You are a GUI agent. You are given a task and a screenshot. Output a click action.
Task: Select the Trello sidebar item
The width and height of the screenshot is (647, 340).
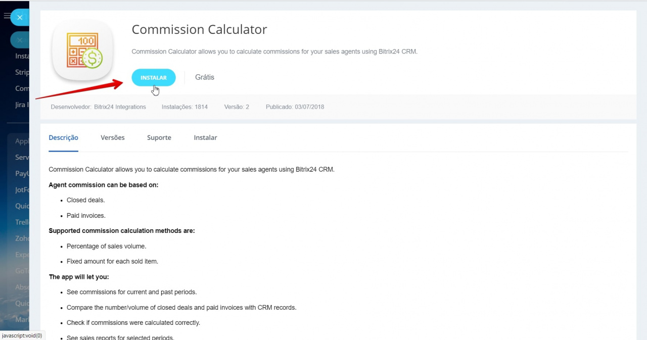(22, 222)
